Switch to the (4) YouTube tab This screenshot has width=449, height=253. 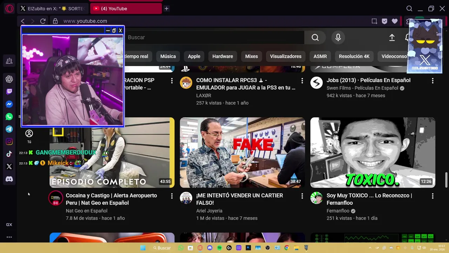coord(126,8)
